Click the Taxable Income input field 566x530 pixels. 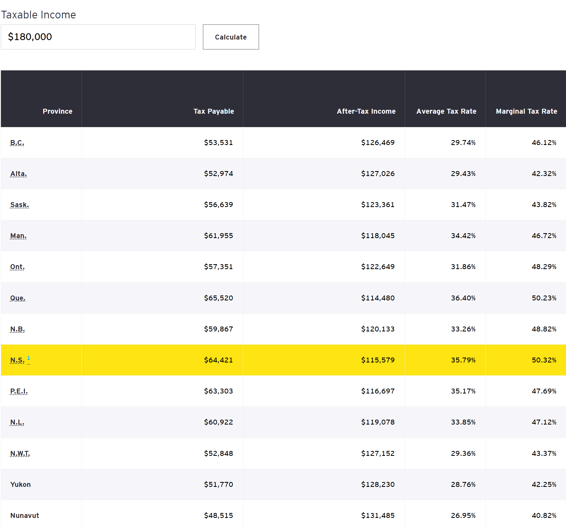click(98, 37)
